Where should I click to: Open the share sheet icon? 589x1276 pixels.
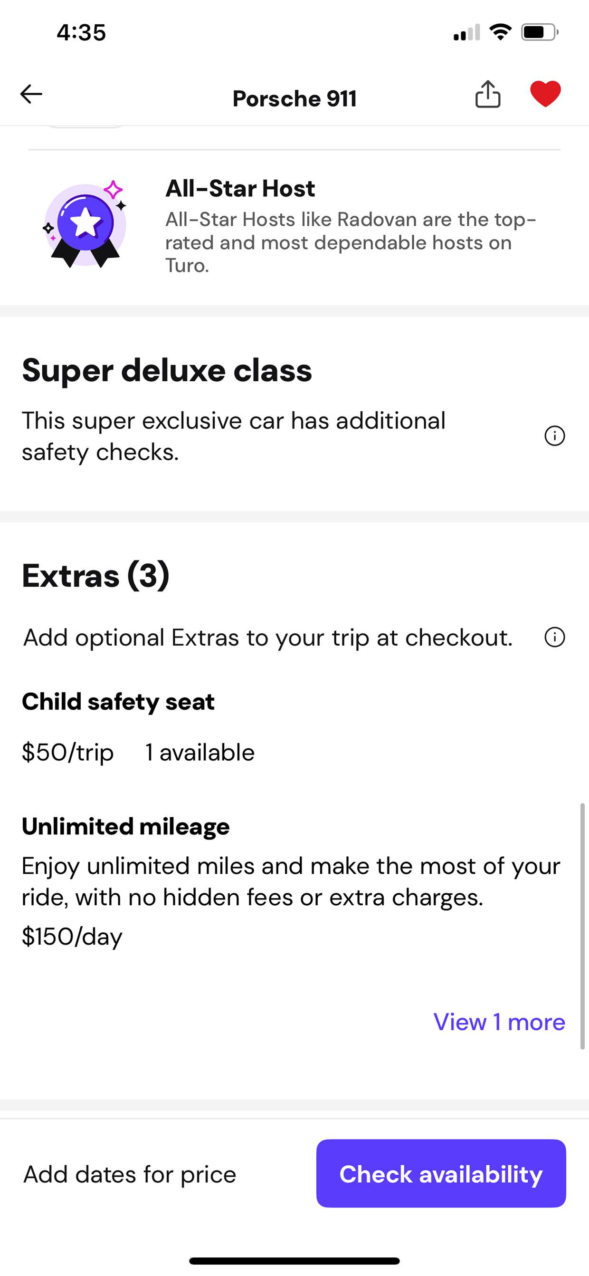click(487, 94)
